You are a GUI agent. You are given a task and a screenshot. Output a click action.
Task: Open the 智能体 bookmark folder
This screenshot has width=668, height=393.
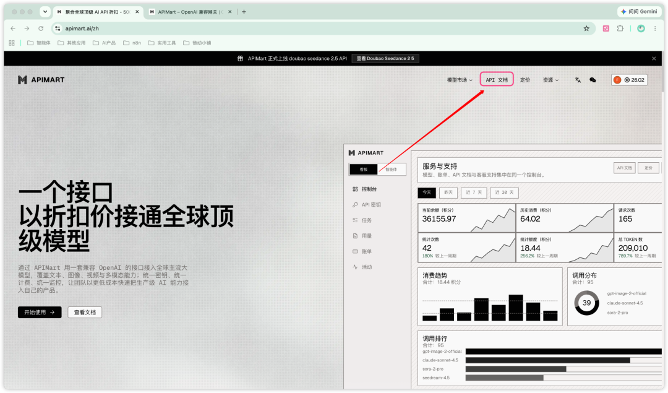point(39,43)
